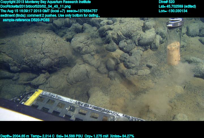Click the Temp= 2.014 C readout
Screen dimensions: 204x138
(42, 136)
